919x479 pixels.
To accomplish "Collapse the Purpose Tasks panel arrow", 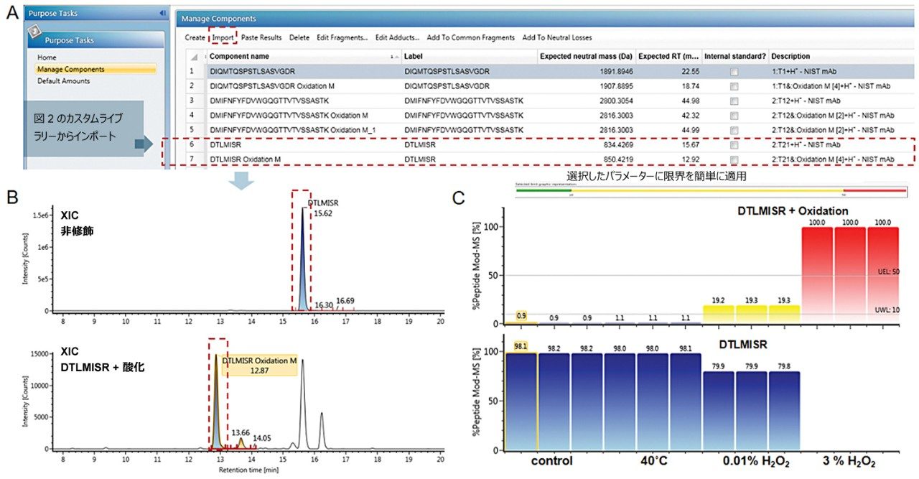I will pos(163,13).
